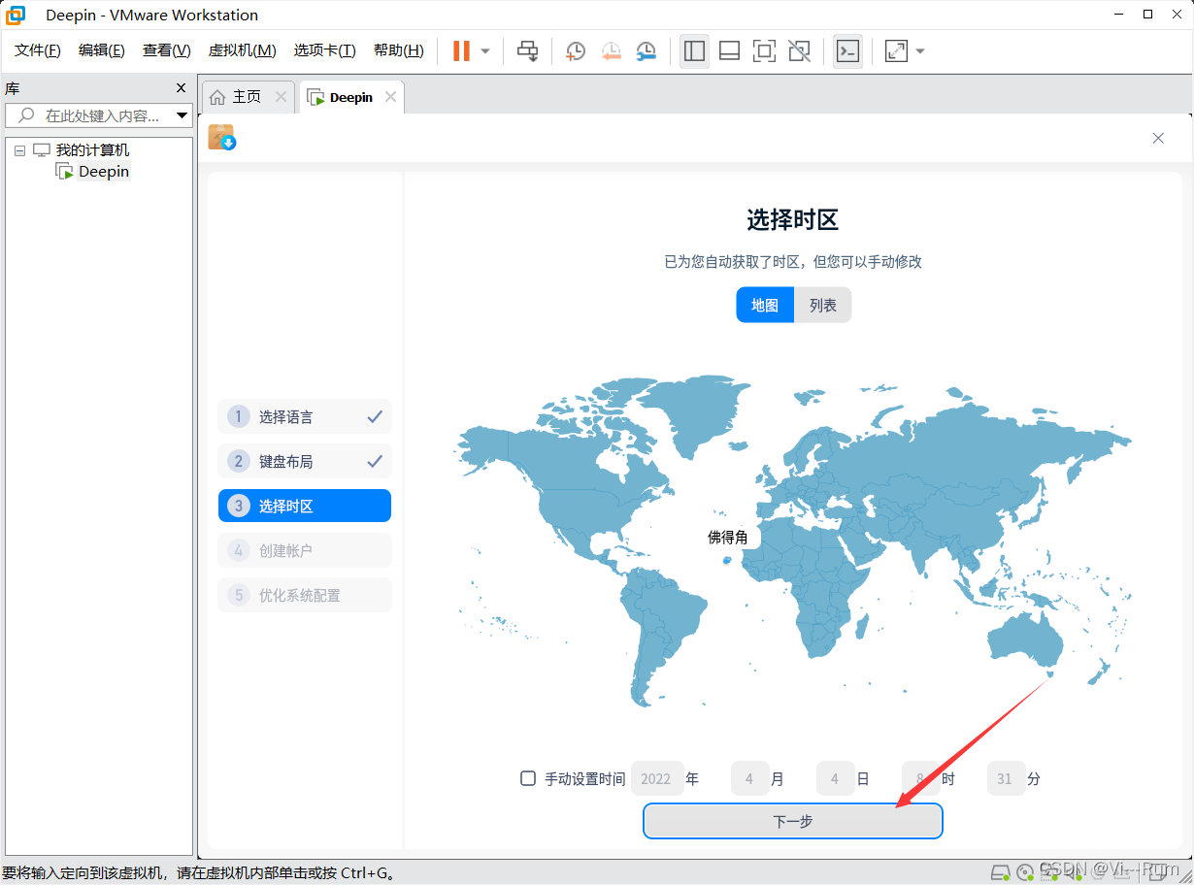Click the Unity mode icon
1194x885 pixels.
pyautogui.click(x=799, y=51)
